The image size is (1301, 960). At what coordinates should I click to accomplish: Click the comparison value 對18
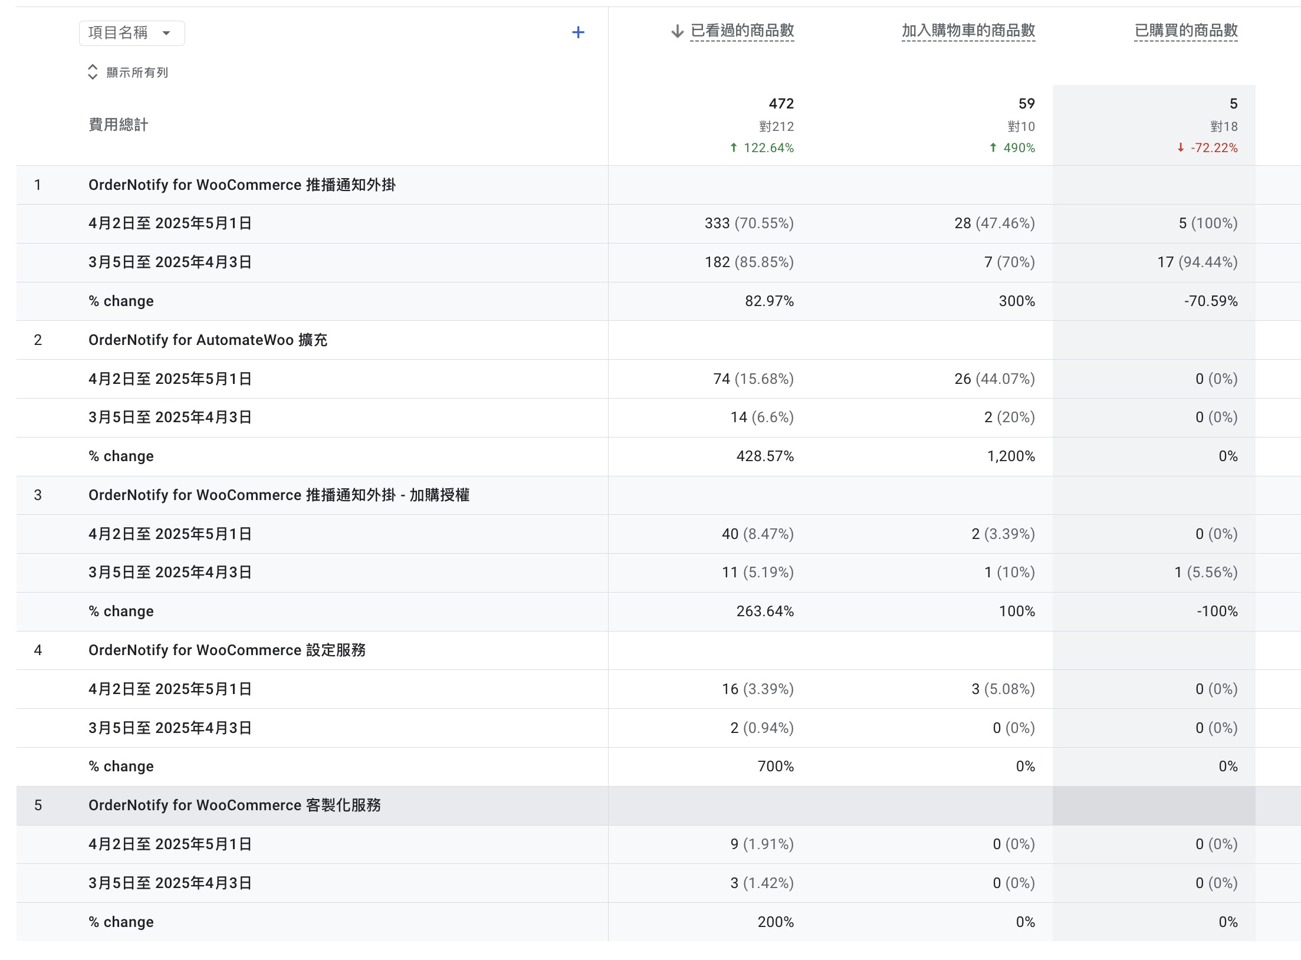[x=1224, y=127]
